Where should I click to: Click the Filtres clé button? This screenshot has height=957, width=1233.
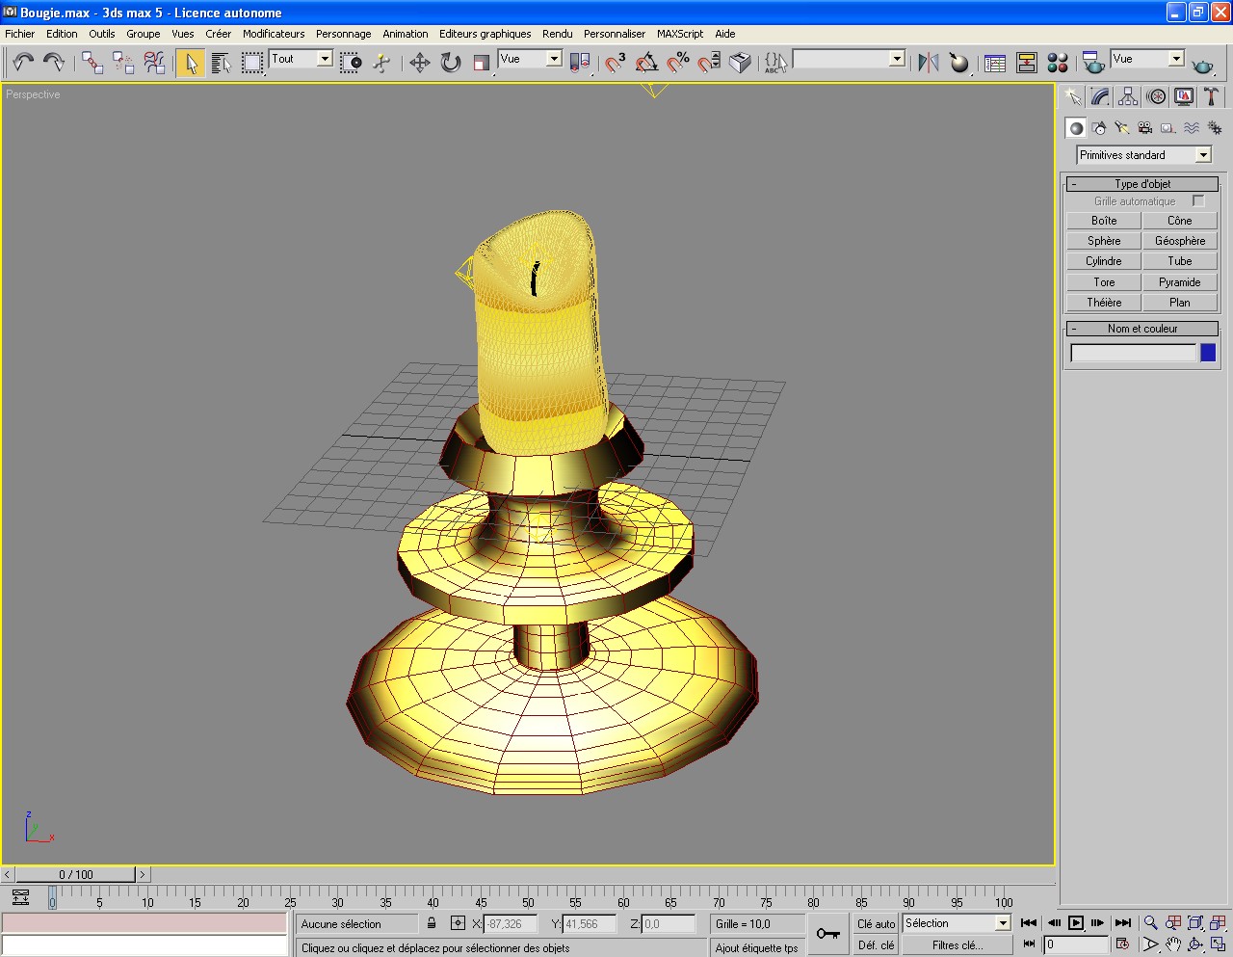click(957, 945)
